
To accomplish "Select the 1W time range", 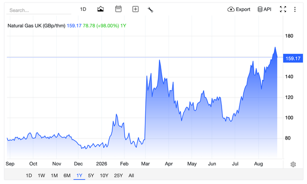I will coord(41,175).
